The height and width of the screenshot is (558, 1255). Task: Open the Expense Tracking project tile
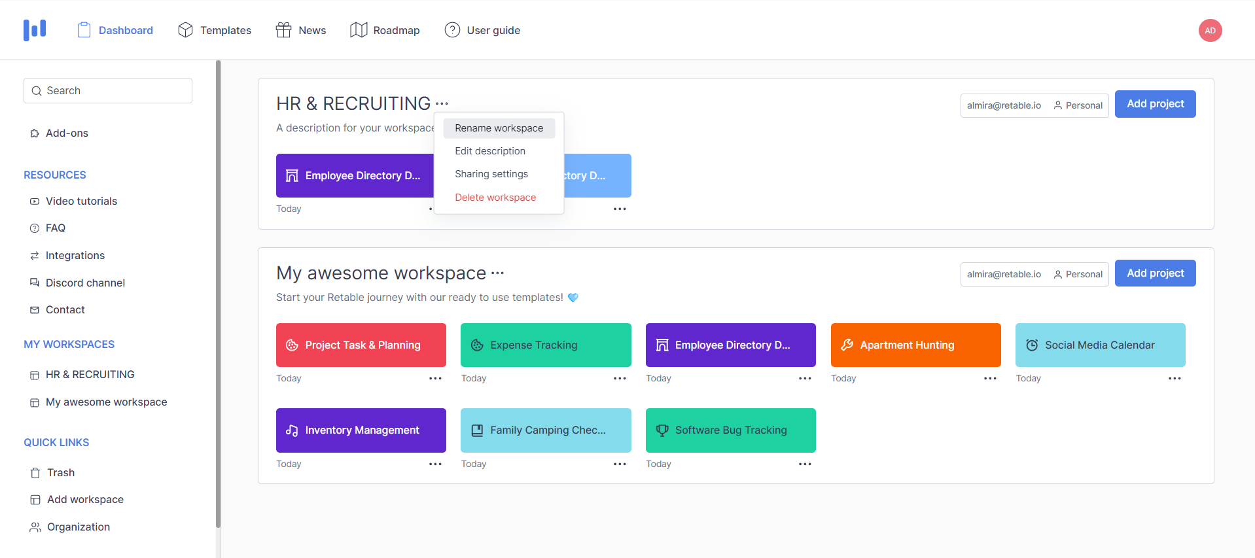pyautogui.click(x=546, y=345)
